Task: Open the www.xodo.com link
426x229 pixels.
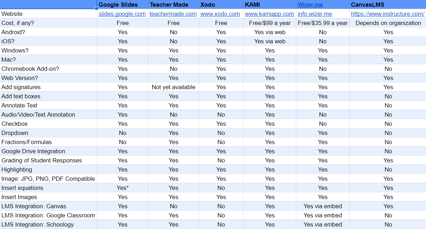Action: point(220,14)
